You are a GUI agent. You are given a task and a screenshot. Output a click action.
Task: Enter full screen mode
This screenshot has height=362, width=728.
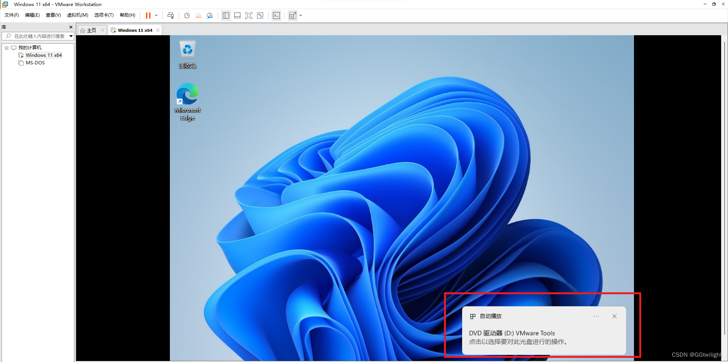pos(248,16)
